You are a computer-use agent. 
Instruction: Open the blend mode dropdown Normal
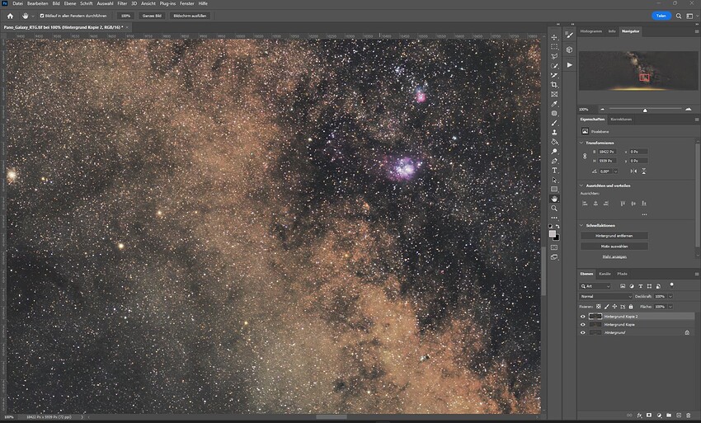pyautogui.click(x=605, y=296)
